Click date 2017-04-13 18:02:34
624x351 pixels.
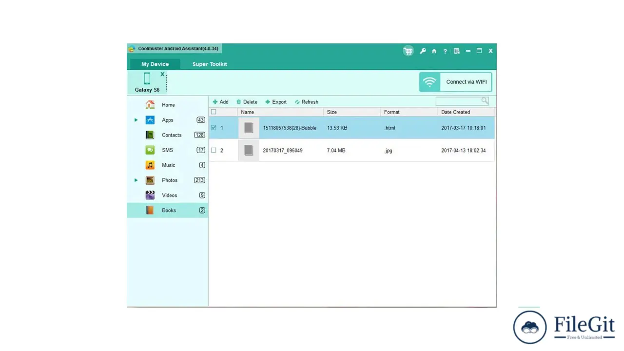(x=464, y=150)
